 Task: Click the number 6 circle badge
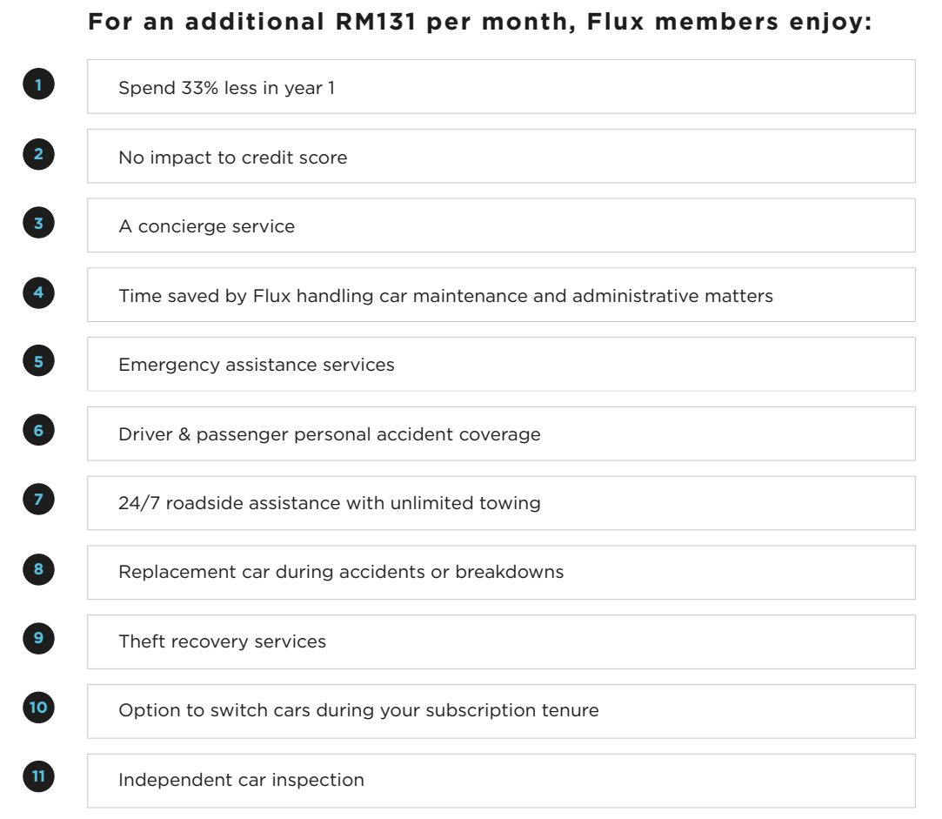point(38,430)
